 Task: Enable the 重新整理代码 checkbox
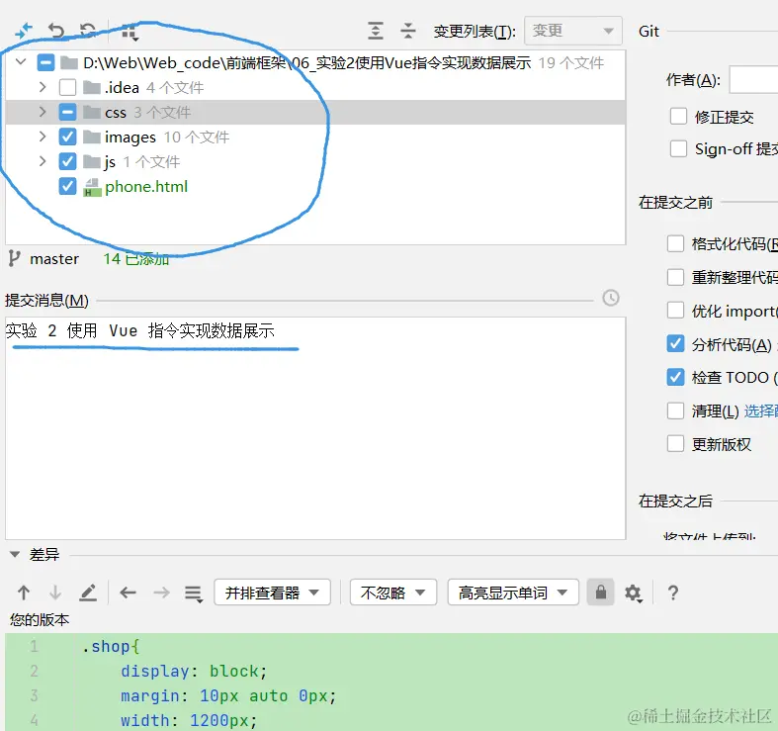(675, 277)
